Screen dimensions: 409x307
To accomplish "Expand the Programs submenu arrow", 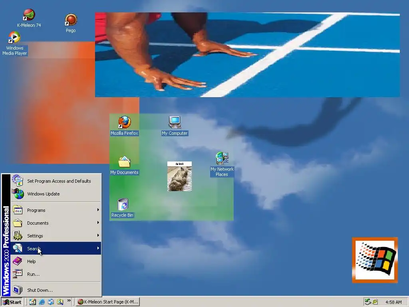I will pos(98,210).
